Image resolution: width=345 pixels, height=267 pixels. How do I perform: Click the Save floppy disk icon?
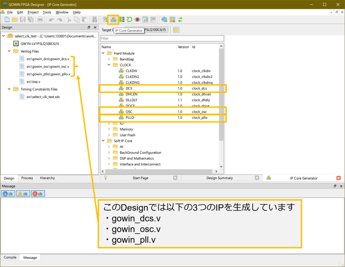(x=23, y=19)
